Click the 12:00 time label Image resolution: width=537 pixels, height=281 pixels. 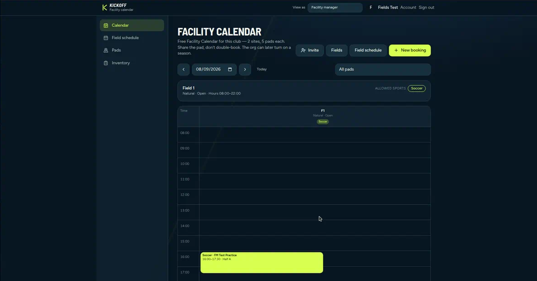(185, 195)
